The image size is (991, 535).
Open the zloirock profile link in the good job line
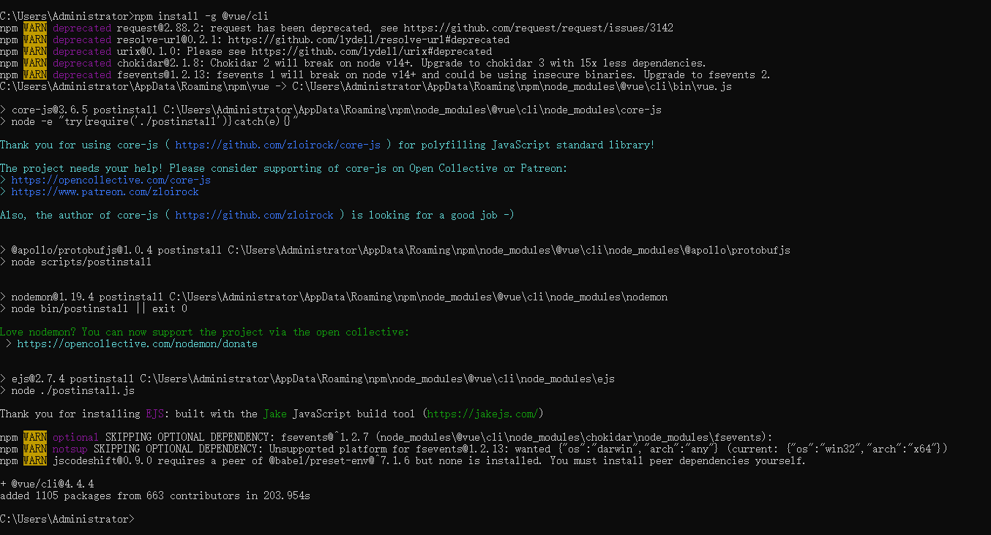[255, 215]
